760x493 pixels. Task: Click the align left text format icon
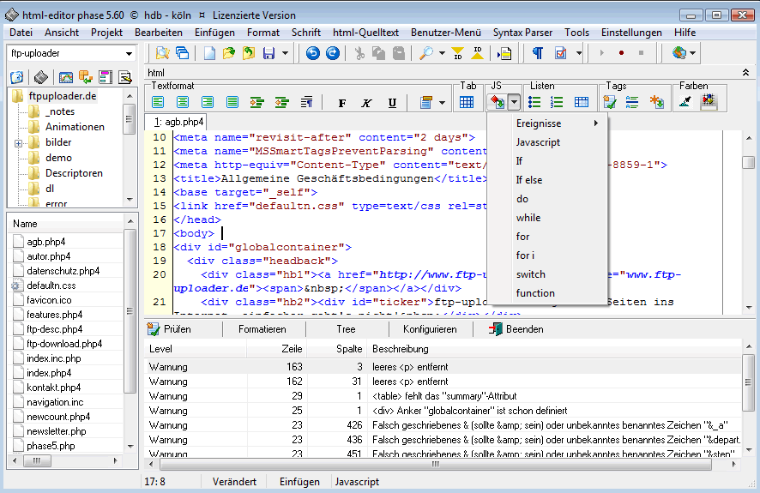[x=158, y=102]
